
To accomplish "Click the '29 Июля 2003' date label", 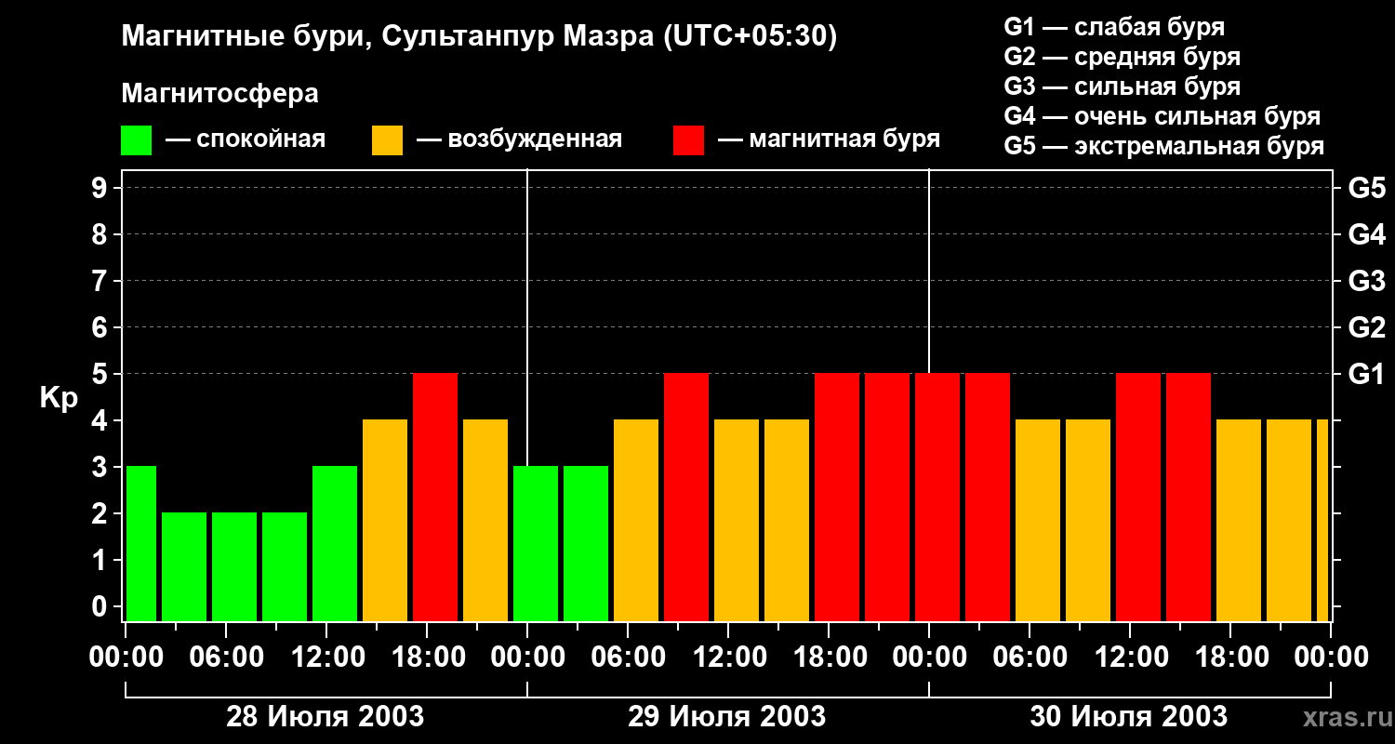I will (727, 717).
